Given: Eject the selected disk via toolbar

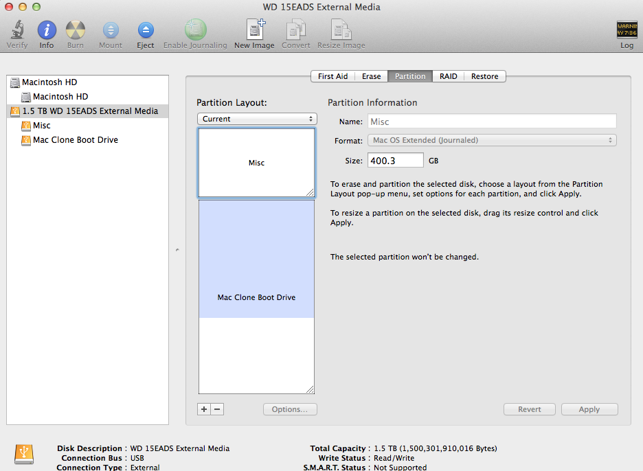Looking at the screenshot, I should coord(146,30).
